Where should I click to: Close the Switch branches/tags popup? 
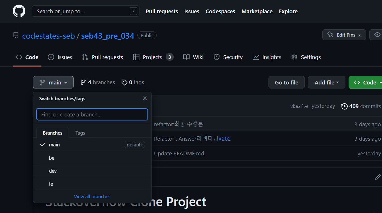click(145, 98)
